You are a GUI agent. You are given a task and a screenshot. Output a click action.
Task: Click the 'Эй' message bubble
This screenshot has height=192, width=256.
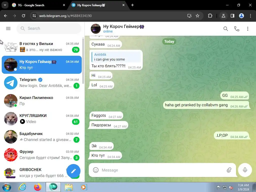[101, 146]
